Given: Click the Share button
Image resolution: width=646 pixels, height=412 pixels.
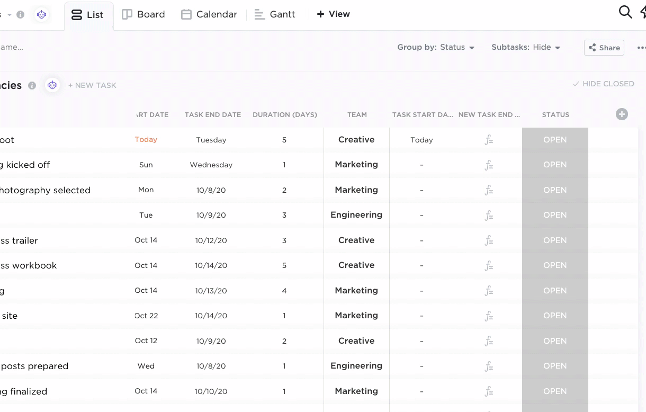Looking at the screenshot, I should pos(604,48).
